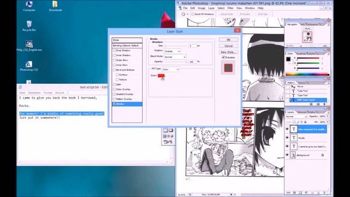
Task: Enable the Inner Shadow checkbox
Action: 114,55
